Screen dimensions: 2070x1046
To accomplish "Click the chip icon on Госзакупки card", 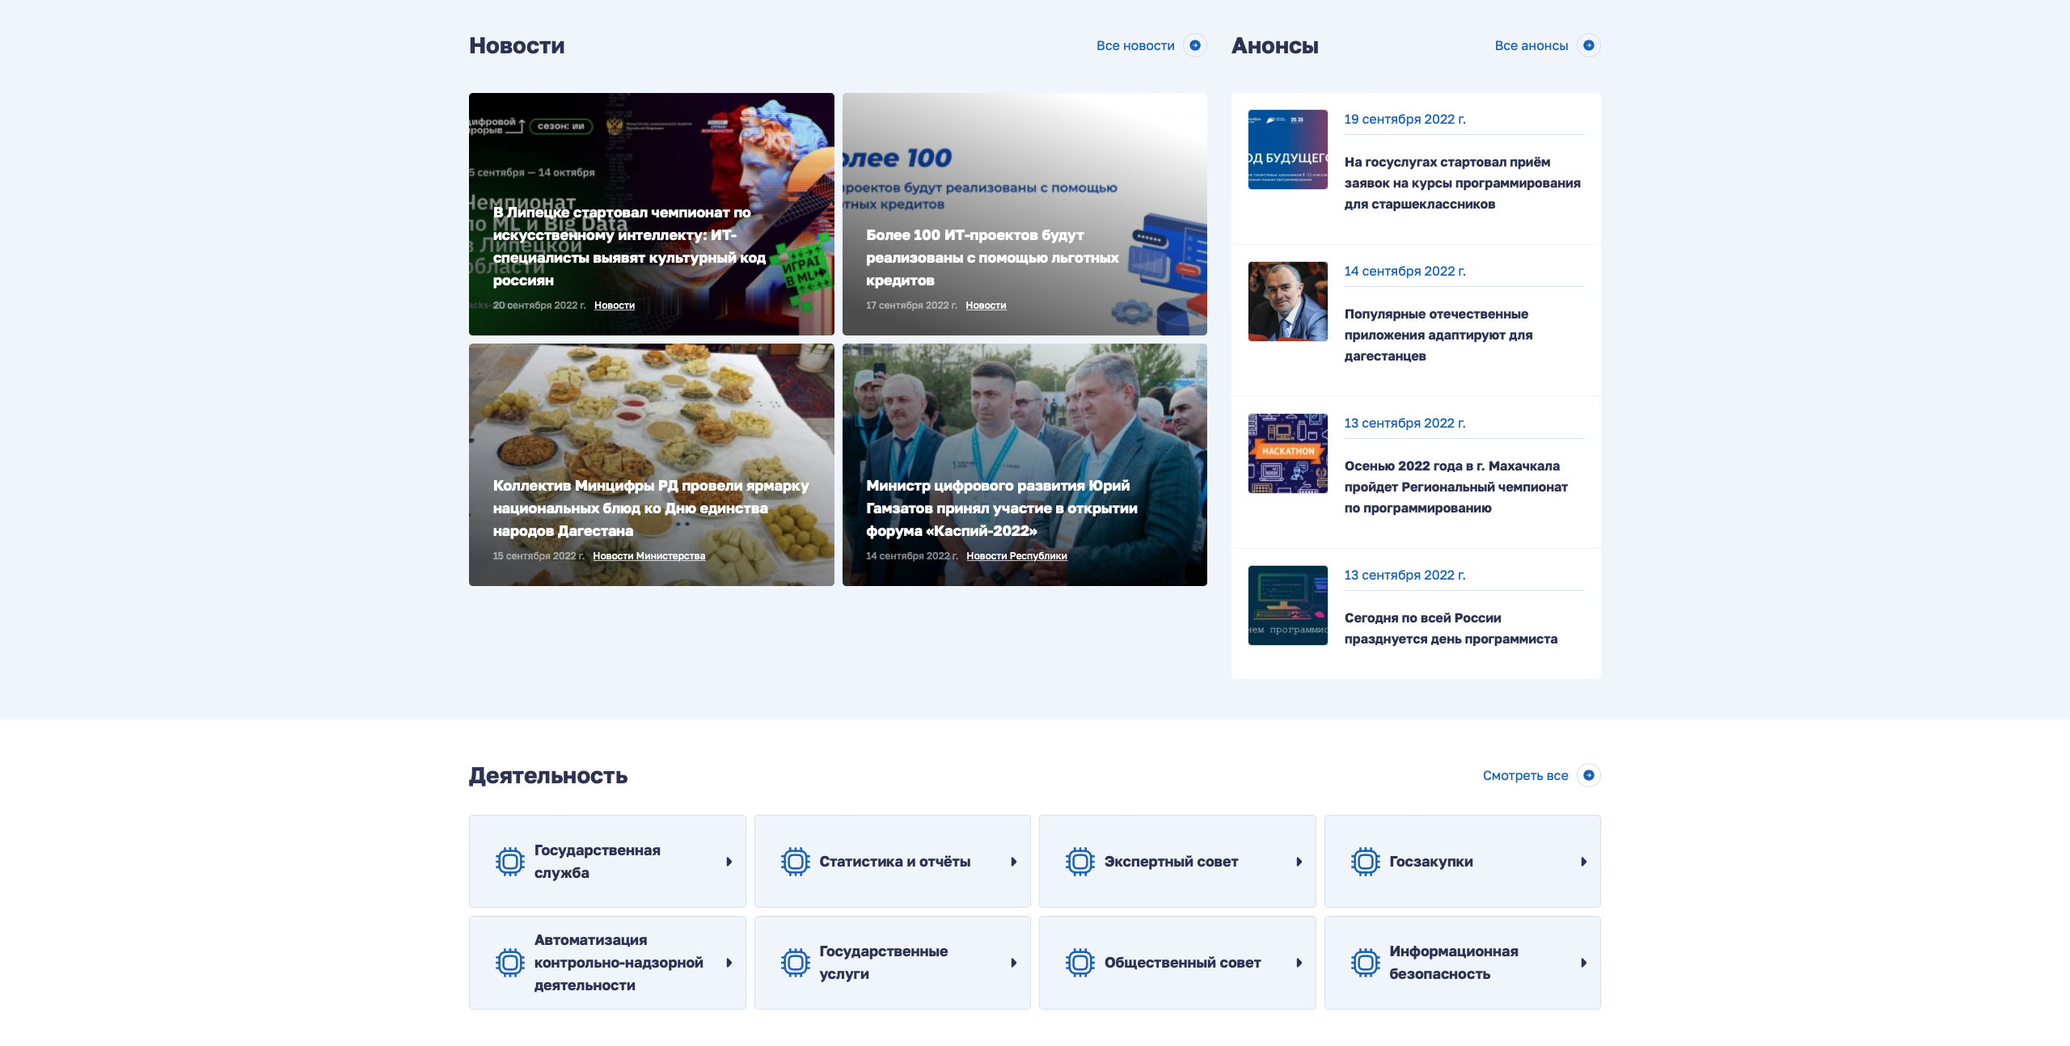I will 1366,862.
